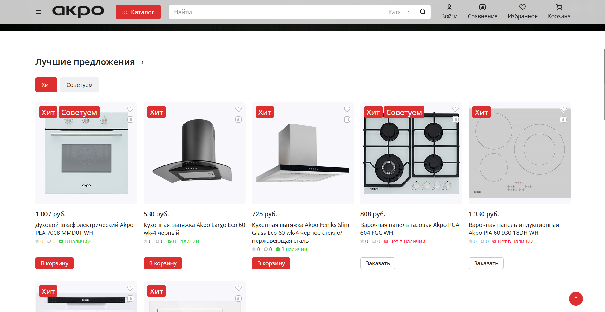Add the Akpo PEA 7008 oven to cart
The width and height of the screenshot is (605, 312).
coord(54,263)
